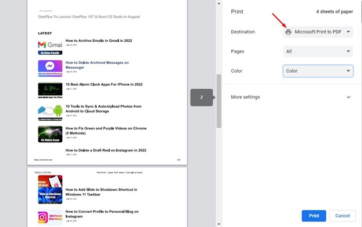Click the blue Print button
362x227 pixels.
[x=314, y=216]
